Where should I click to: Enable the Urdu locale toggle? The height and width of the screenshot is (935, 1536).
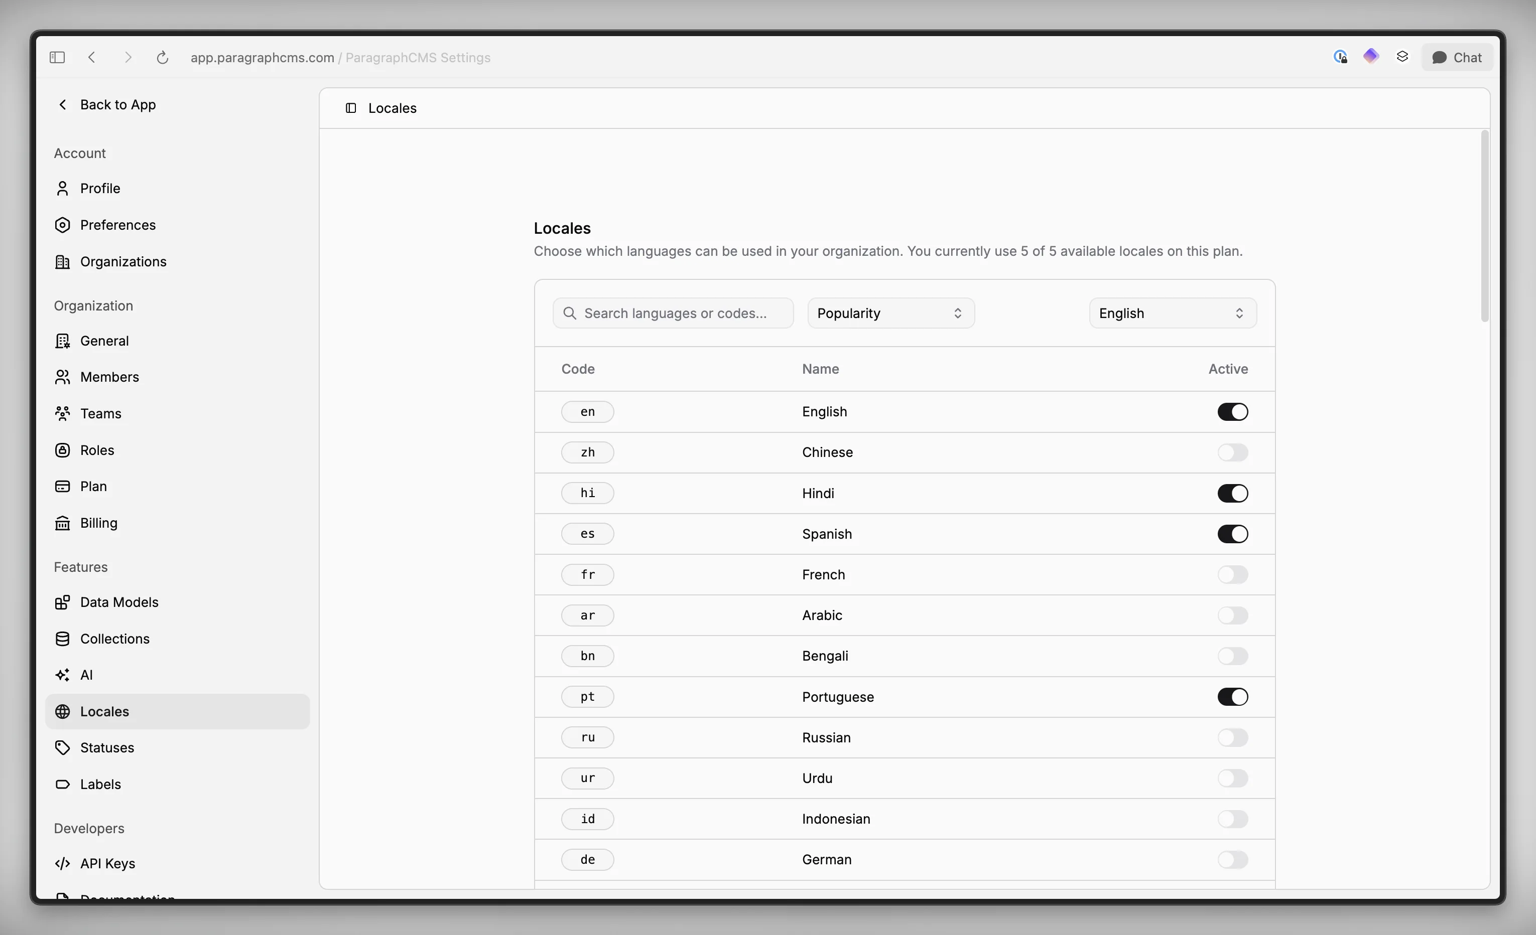point(1232,778)
